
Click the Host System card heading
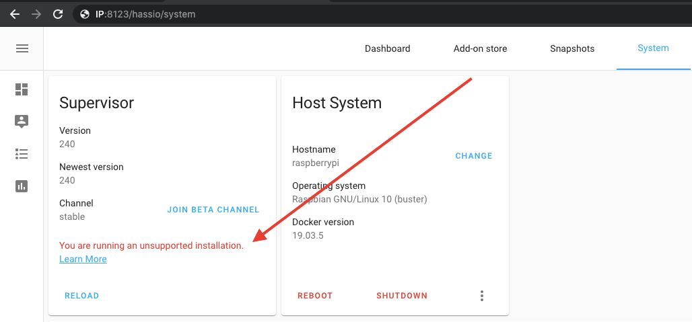click(337, 103)
